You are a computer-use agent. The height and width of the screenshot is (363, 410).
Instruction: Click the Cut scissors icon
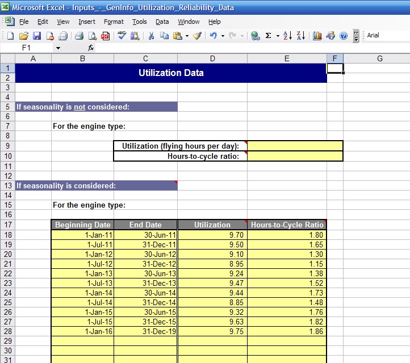(152, 36)
